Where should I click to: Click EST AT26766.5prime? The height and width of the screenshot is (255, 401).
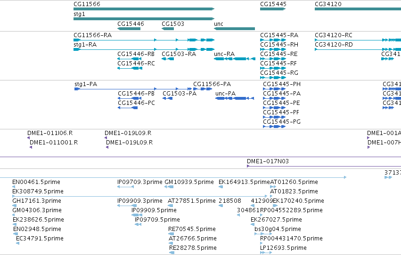(193, 239)
